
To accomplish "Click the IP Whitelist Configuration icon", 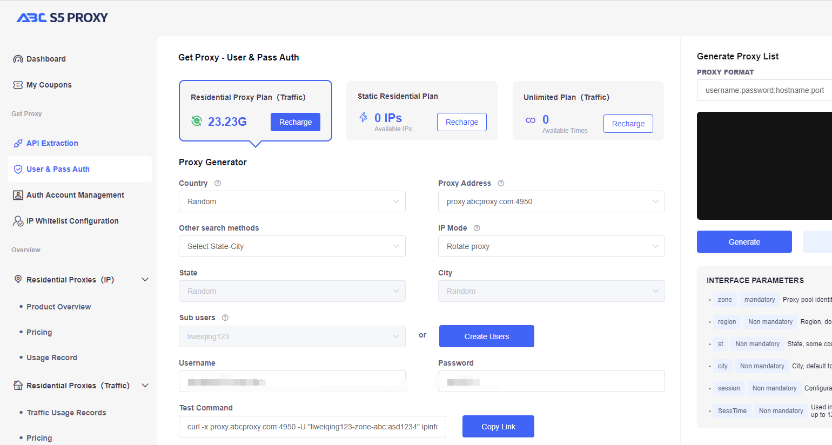I will [x=18, y=221].
